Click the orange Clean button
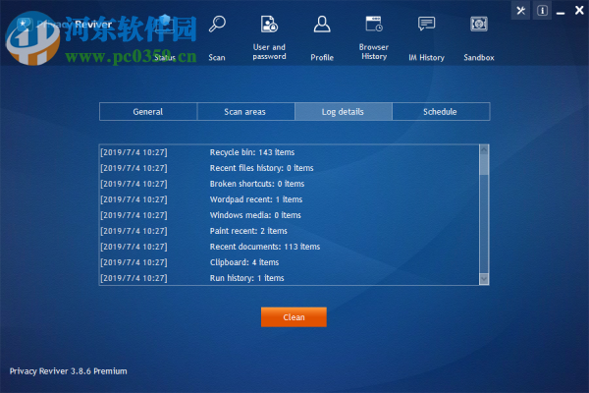Screen dimensions: 589x393 click(x=294, y=317)
